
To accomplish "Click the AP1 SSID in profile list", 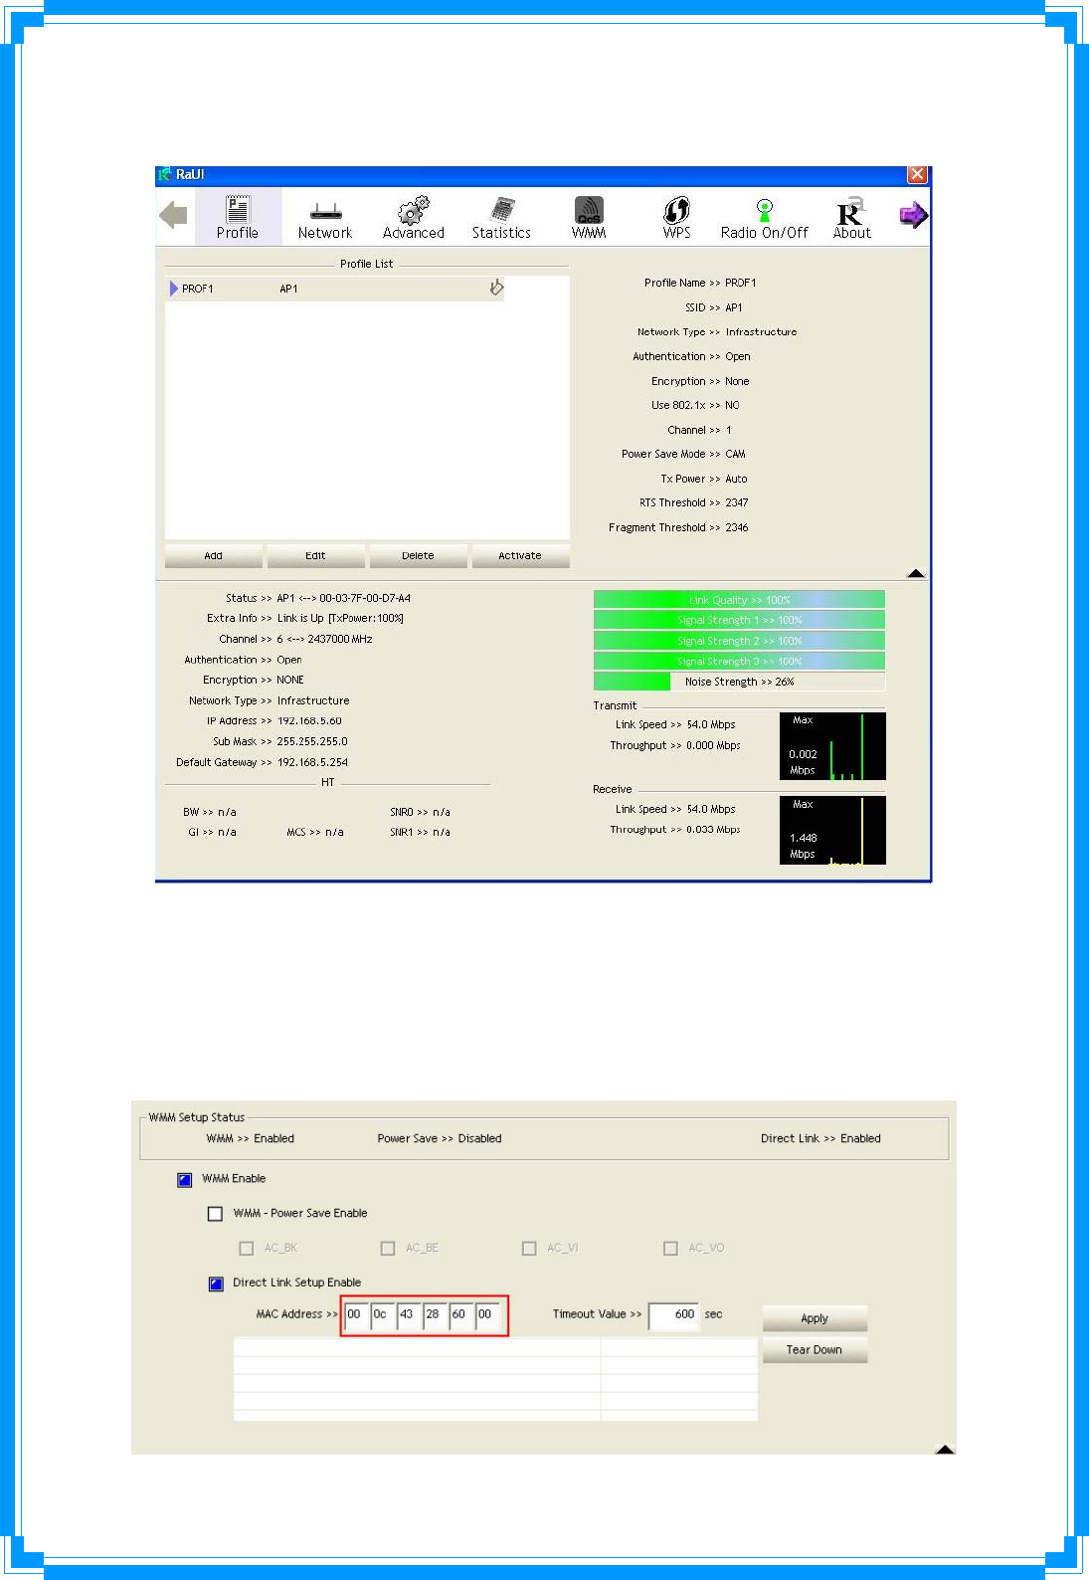I will tap(288, 289).
